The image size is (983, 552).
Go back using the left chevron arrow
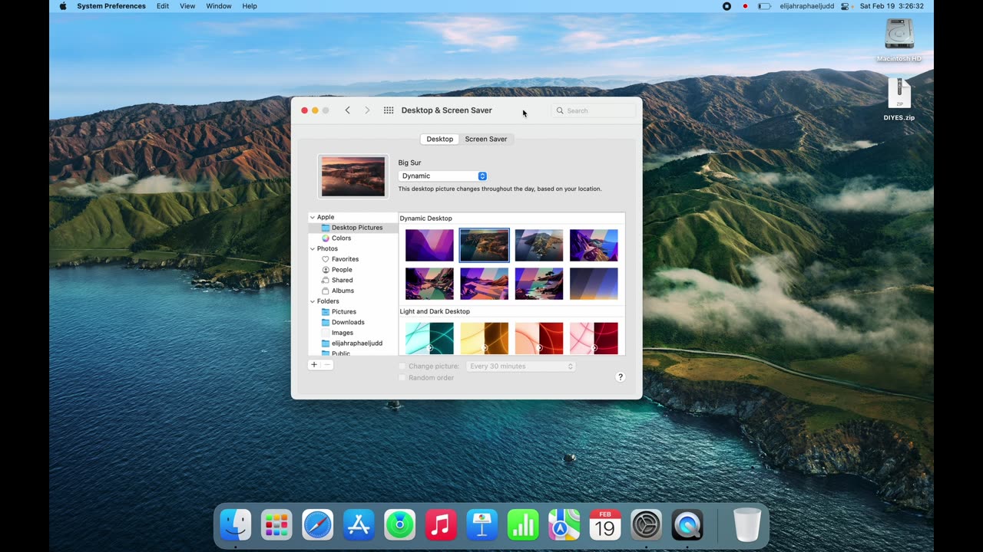click(x=348, y=110)
